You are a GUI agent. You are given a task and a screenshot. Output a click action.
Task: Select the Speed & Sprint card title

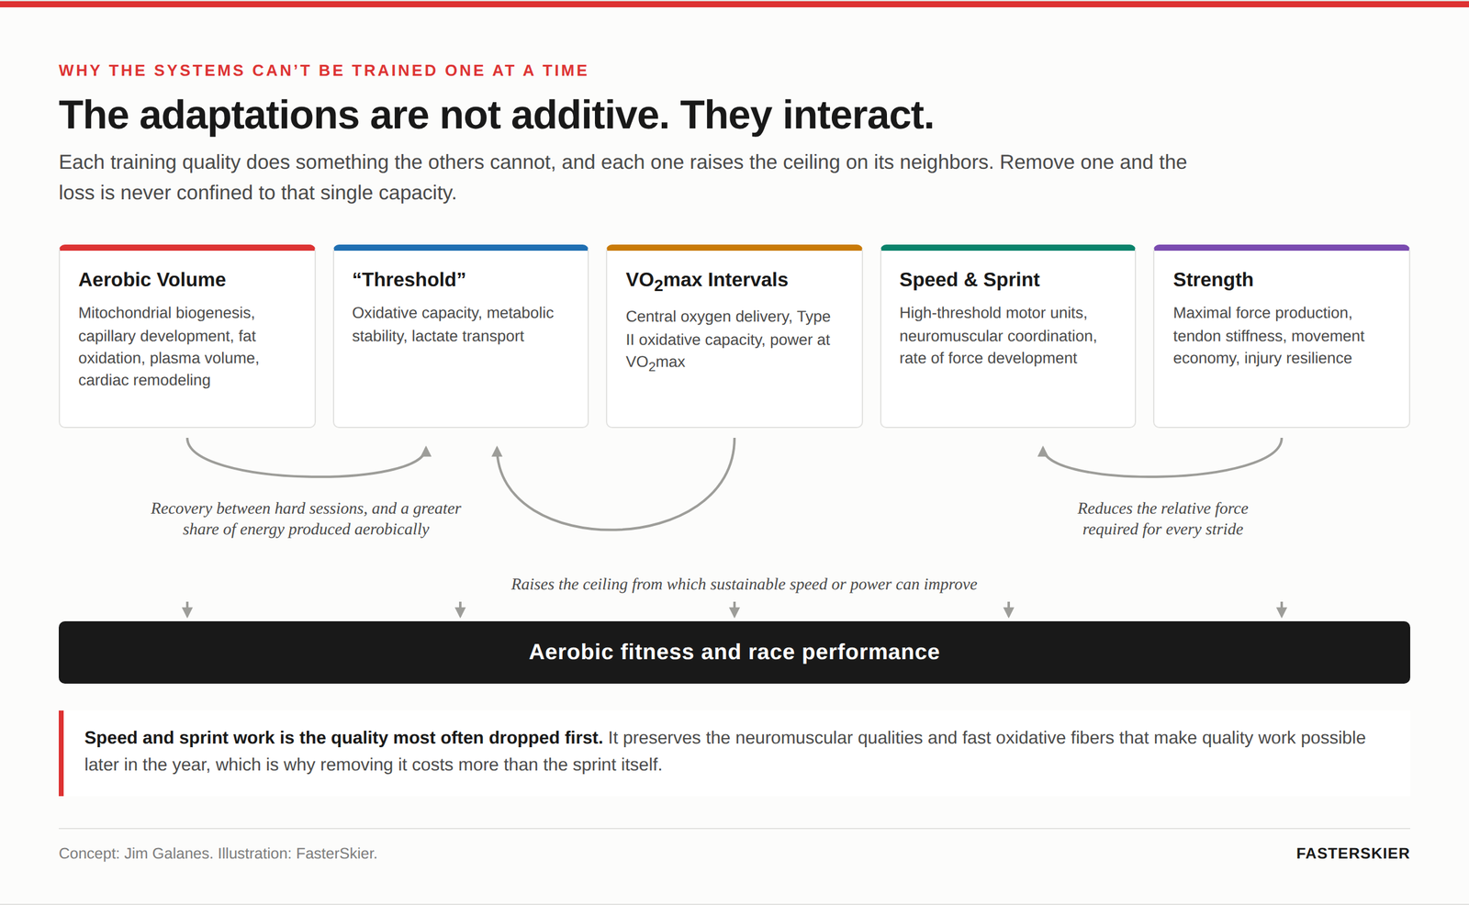pyautogui.click(x=970, y=280)
